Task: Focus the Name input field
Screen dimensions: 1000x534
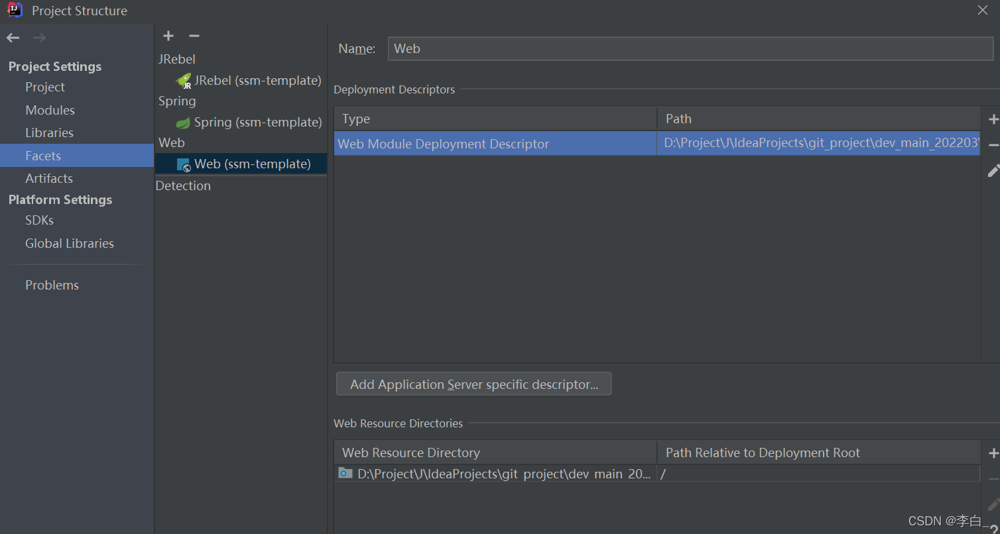Action: 690,48
